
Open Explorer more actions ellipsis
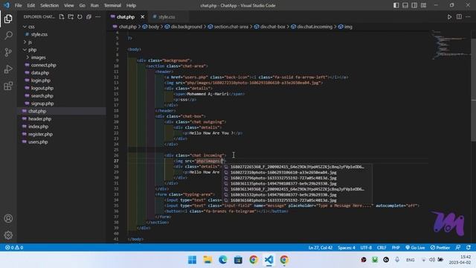point(97,16)
